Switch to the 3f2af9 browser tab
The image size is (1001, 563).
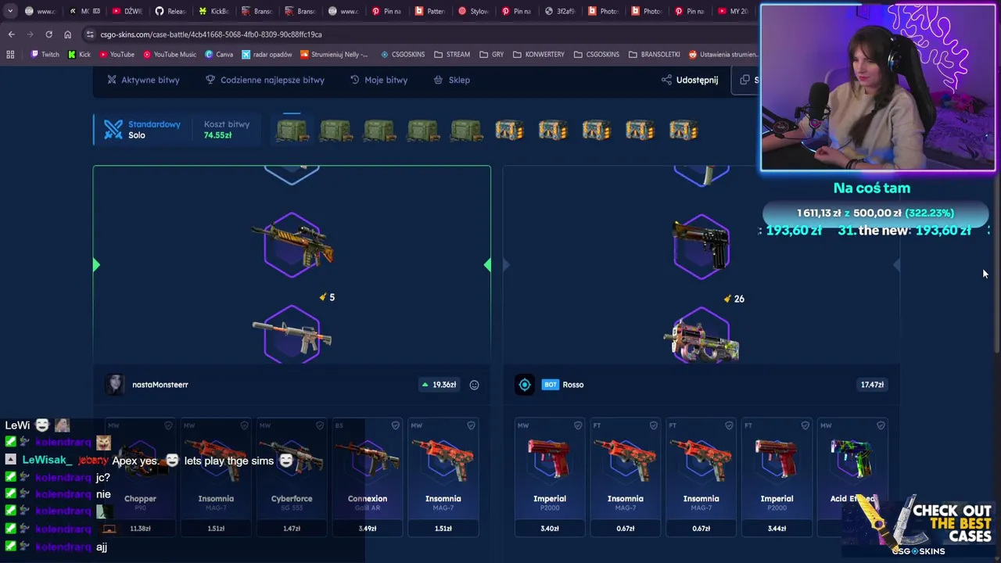coord(560,11)
